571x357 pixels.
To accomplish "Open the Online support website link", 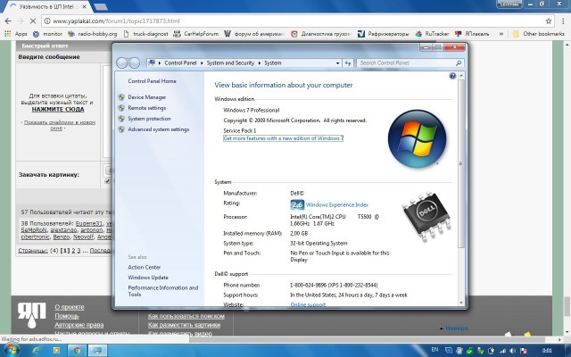I will click(x=308, y=305).
